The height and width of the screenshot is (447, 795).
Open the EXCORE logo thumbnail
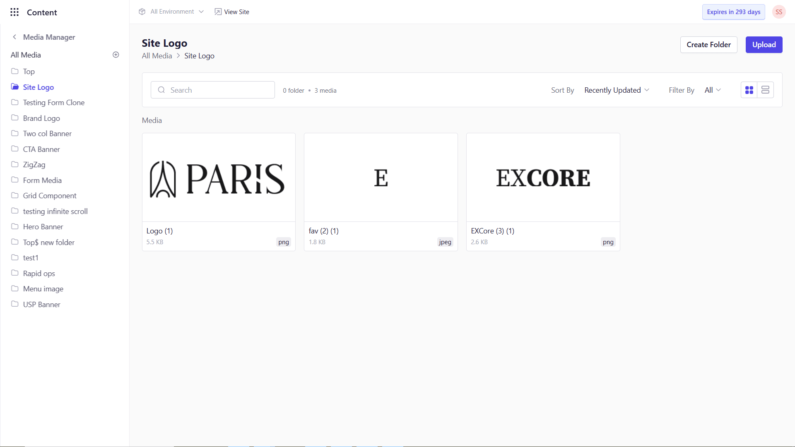(543, 178)
